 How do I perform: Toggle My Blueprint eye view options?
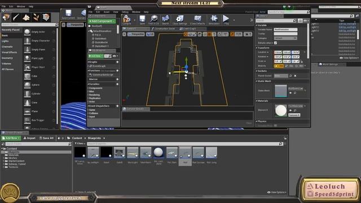click(115, 56)
